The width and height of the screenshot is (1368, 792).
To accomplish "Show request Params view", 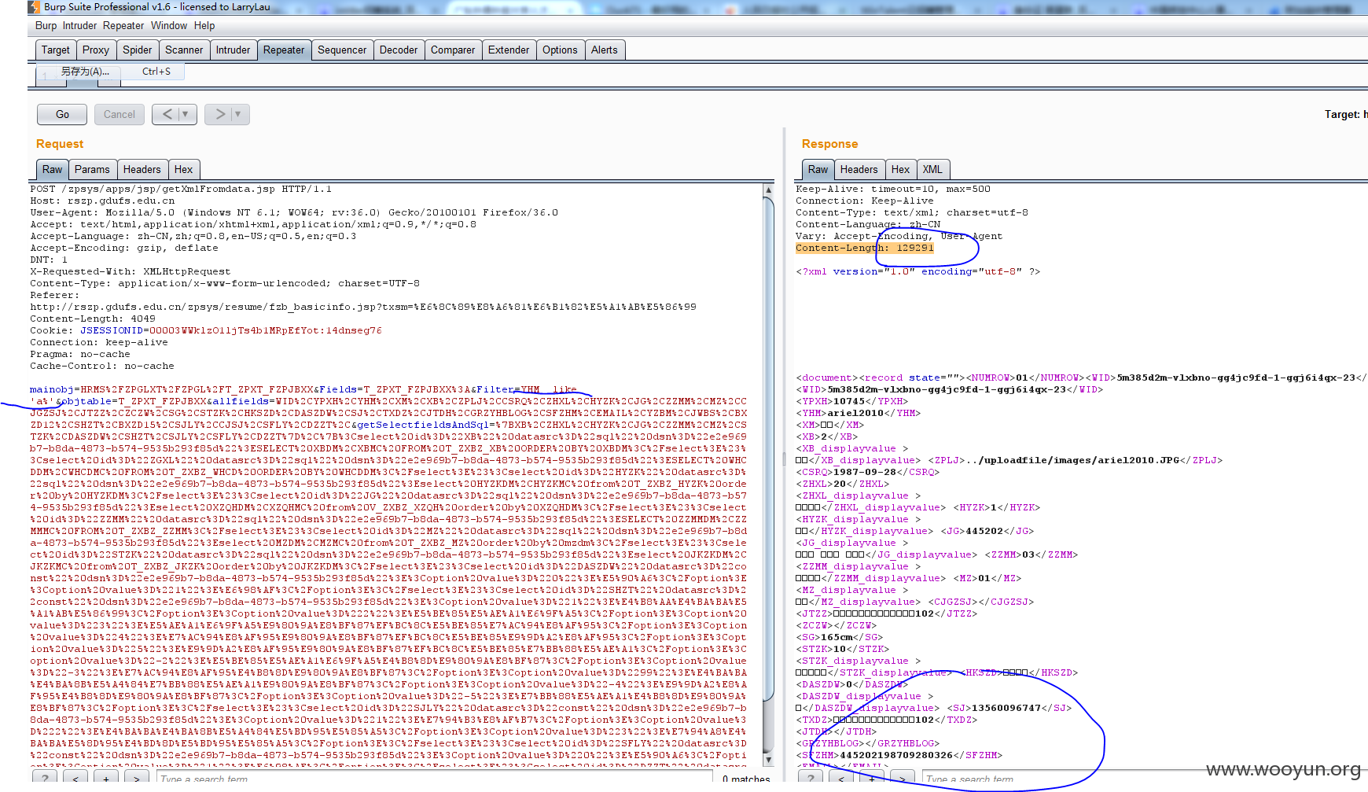I will (92, 169).
